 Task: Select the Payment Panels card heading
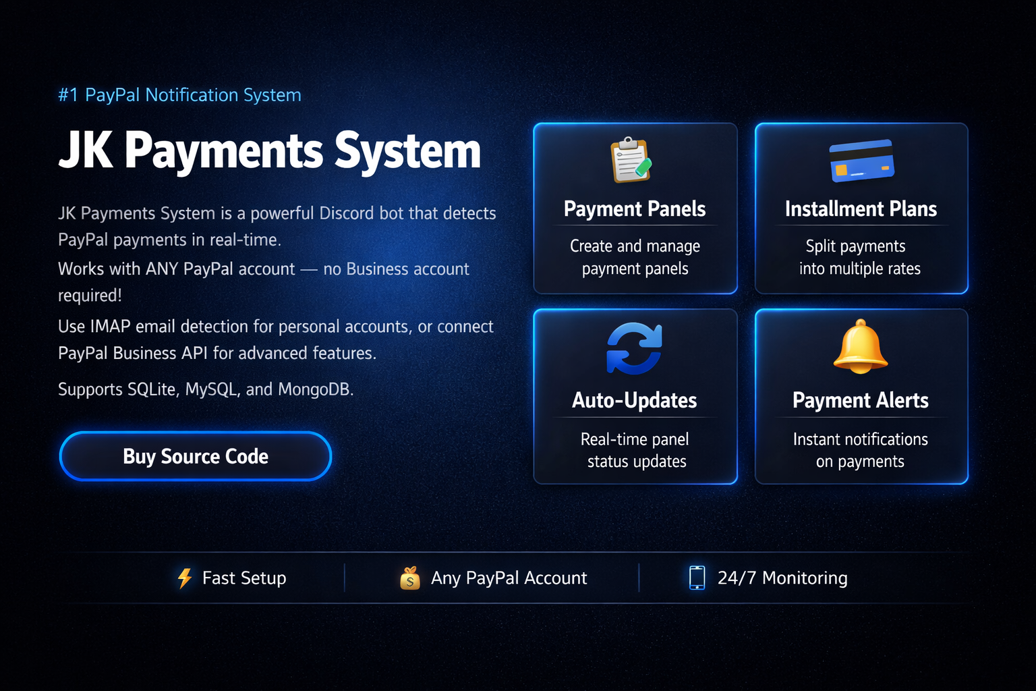click(x=635, y=209)
